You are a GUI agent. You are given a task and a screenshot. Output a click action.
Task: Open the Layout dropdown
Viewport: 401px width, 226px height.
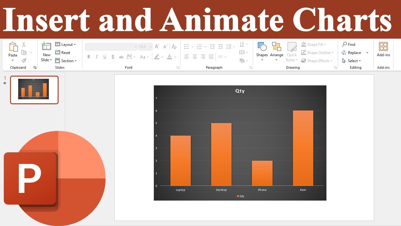point(65,44)
